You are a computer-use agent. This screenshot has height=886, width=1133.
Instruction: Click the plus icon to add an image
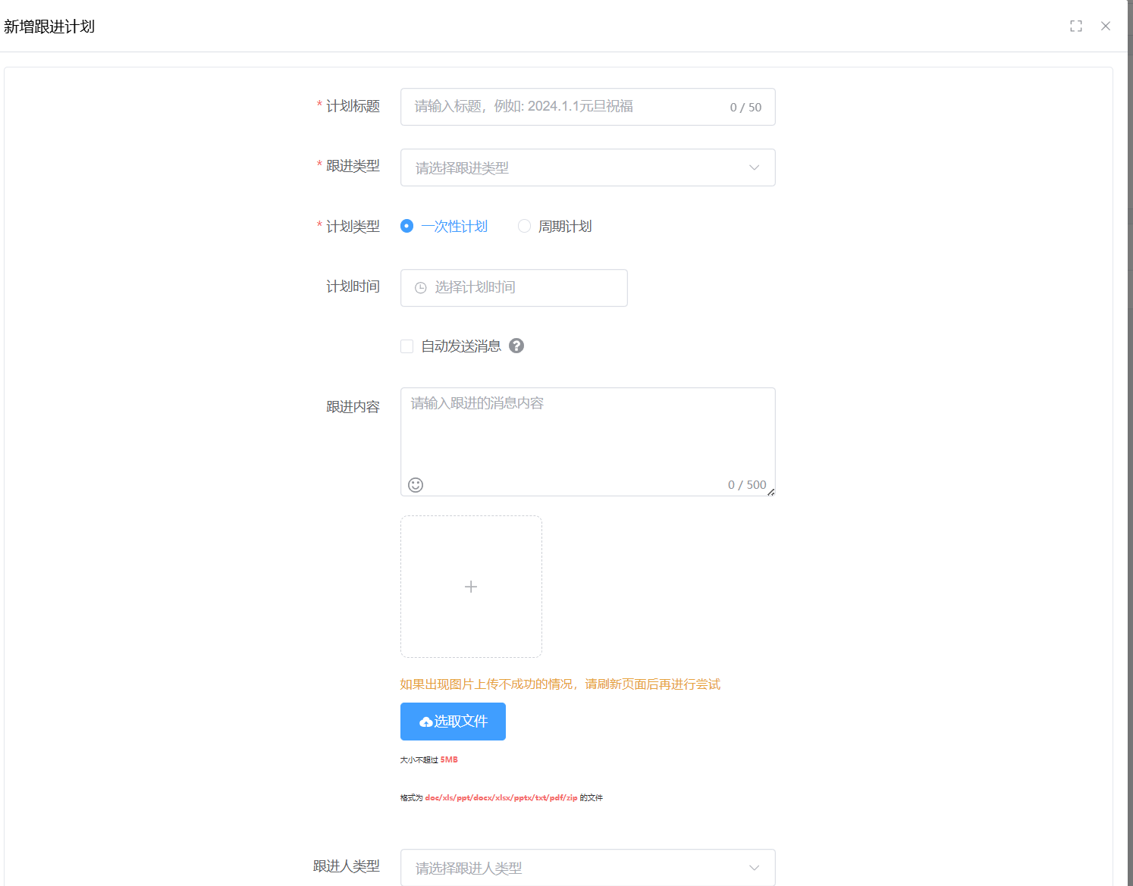(471, 586)
